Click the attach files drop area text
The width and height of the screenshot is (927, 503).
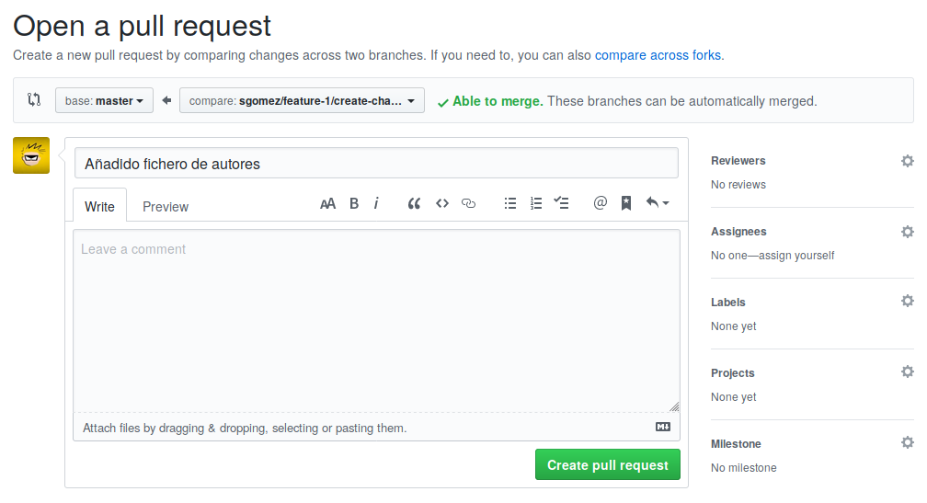[x=245, y=428]
